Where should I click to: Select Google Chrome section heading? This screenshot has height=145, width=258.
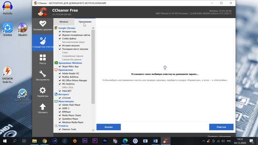67,28
